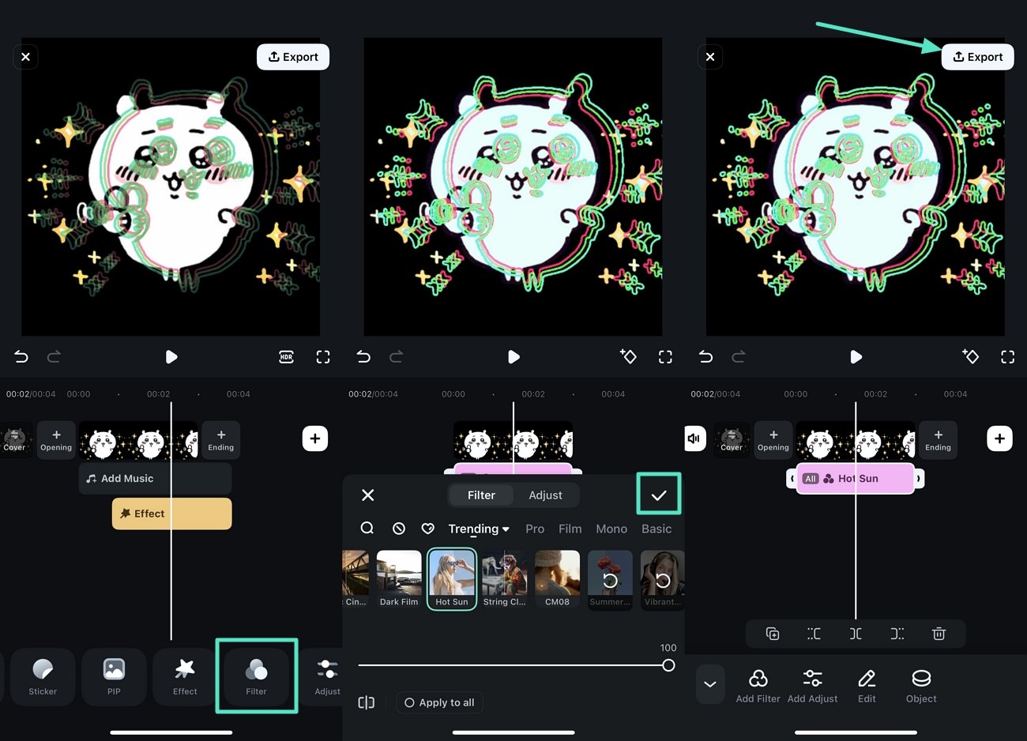Close the filter panel with X
The width and height of the screenshot is (1027, 741).
[368, 495]
